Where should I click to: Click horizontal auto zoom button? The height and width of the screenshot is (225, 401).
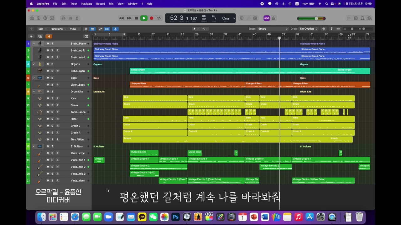tap(338, 29)
